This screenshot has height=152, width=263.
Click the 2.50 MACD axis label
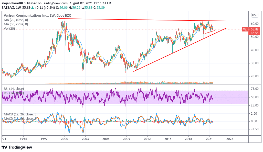click(254, 113)
